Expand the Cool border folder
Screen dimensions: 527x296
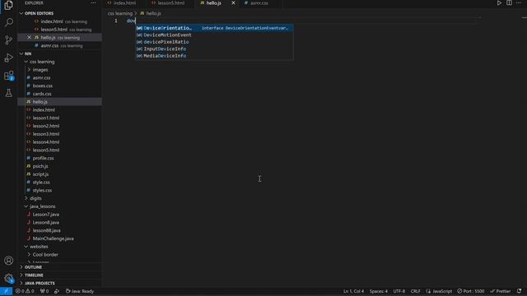point(45,254)
